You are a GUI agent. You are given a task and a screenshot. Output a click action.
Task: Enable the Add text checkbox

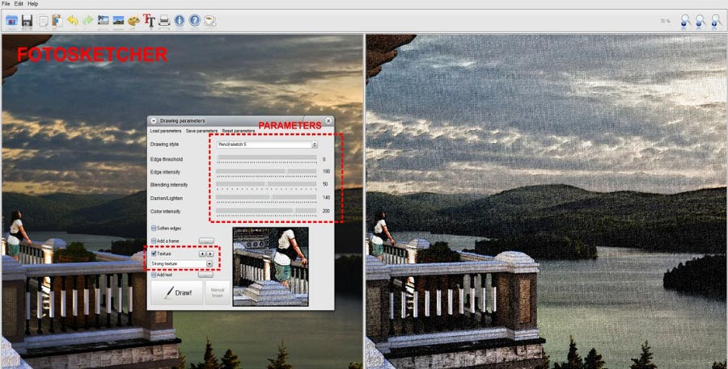pyautogui.click(x=154, y=275)
